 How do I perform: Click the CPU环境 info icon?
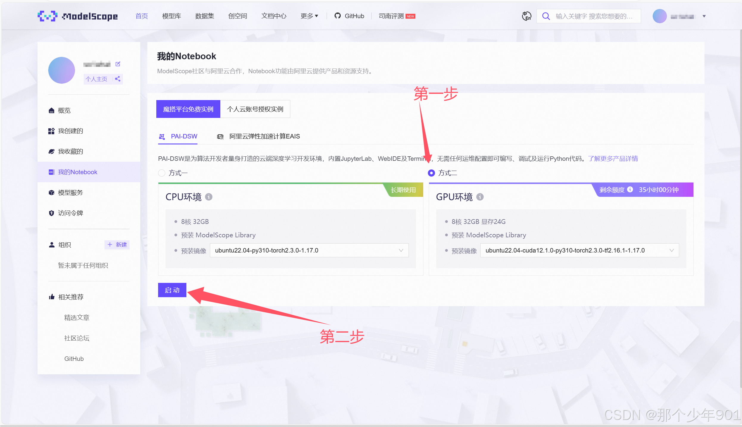(209, 197)
